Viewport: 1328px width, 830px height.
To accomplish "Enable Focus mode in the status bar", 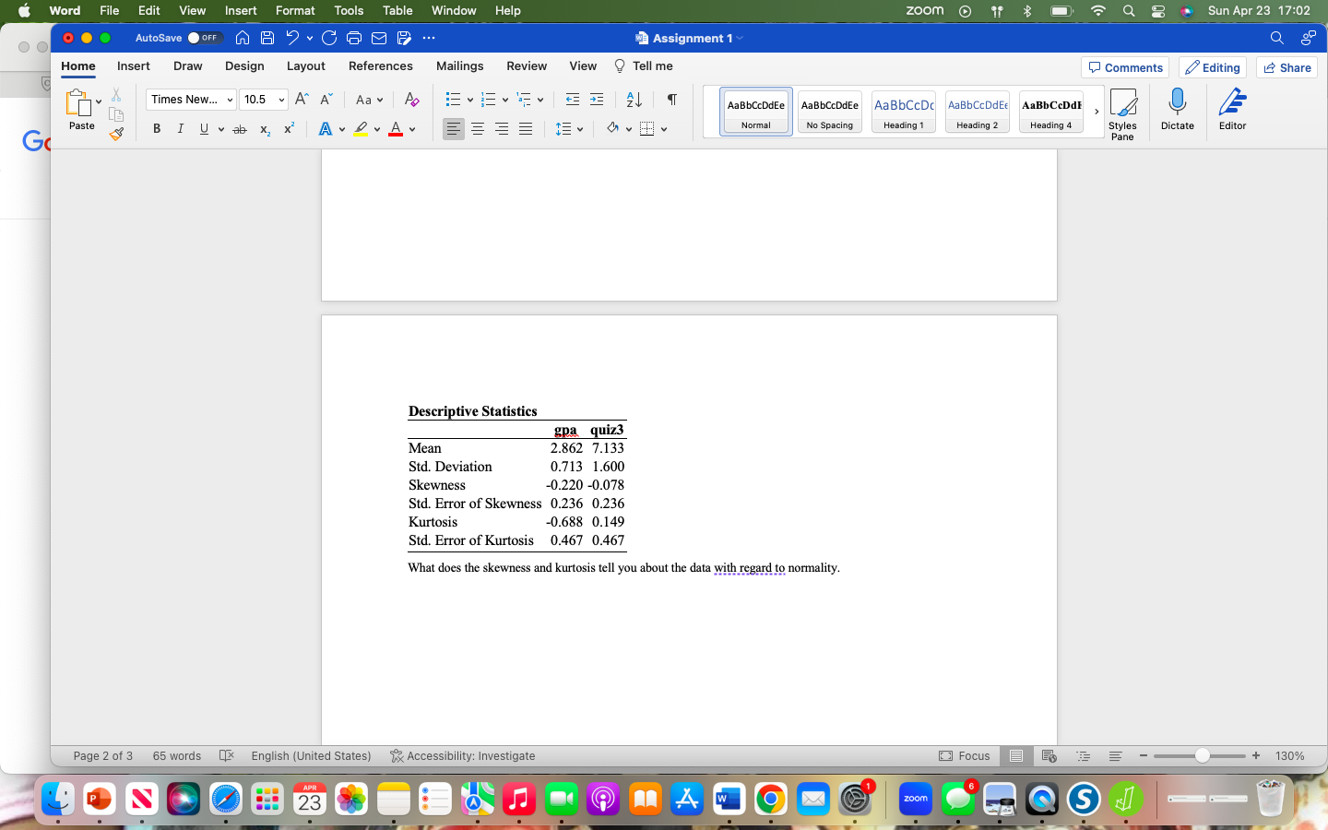I will (x=965, y=755).
